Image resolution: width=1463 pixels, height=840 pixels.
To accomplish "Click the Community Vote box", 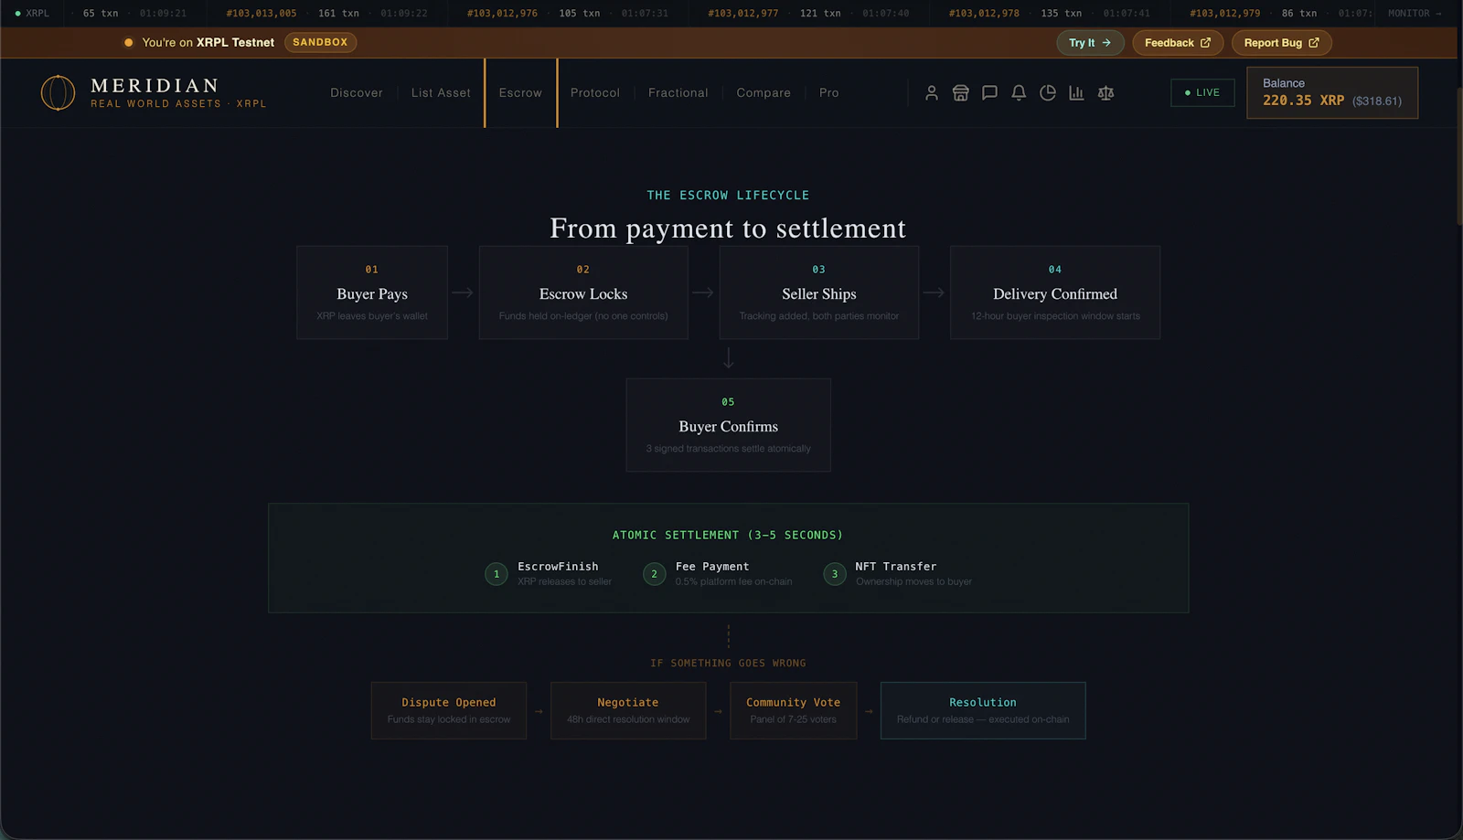I will point(794,710).
